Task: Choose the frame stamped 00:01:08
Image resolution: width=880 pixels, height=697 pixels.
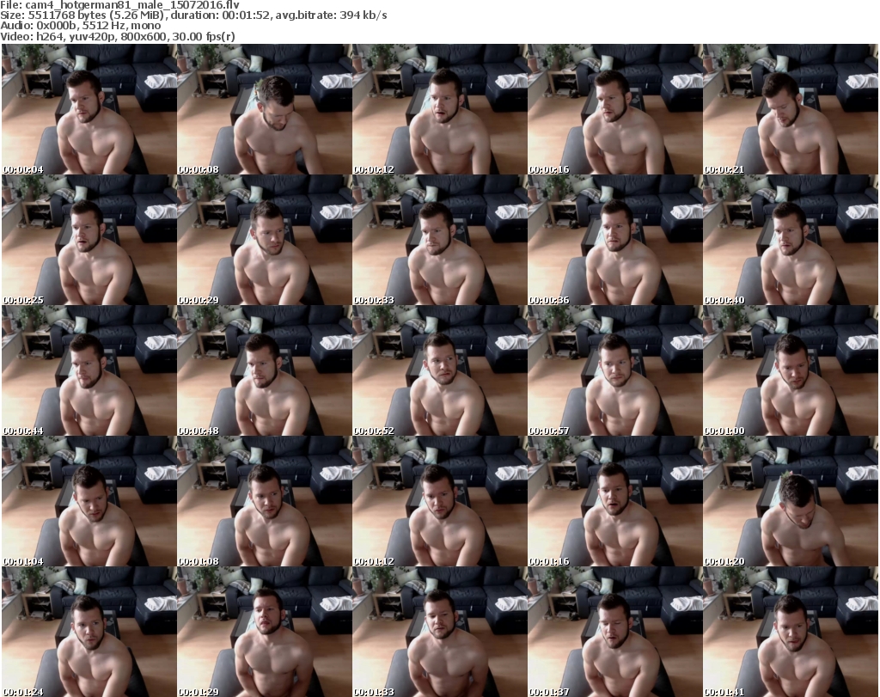Action: pos(265,501)
